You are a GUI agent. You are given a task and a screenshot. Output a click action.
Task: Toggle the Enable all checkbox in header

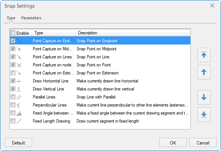point(13,33)
